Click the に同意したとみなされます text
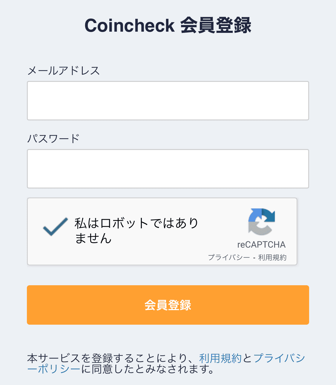Viewport: 336px width, 385px height. (x=148, y=369)
